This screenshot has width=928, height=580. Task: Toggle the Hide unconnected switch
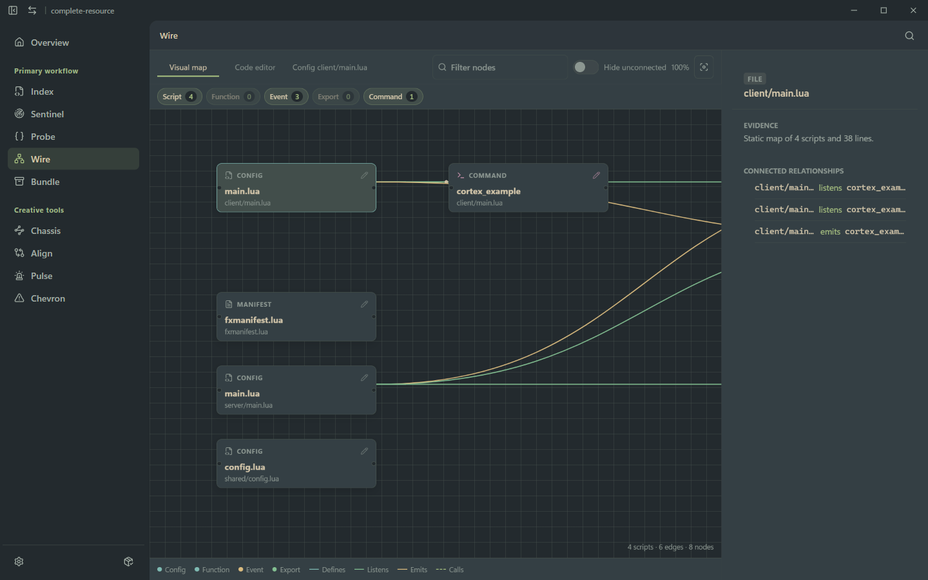point(586,67)
